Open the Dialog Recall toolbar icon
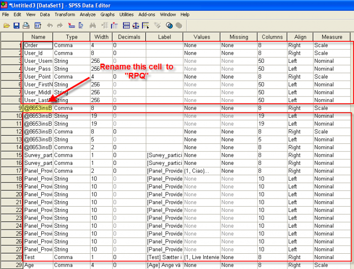Image resolution: width=354 pixels, height=269 pixels. pos(38,26)
